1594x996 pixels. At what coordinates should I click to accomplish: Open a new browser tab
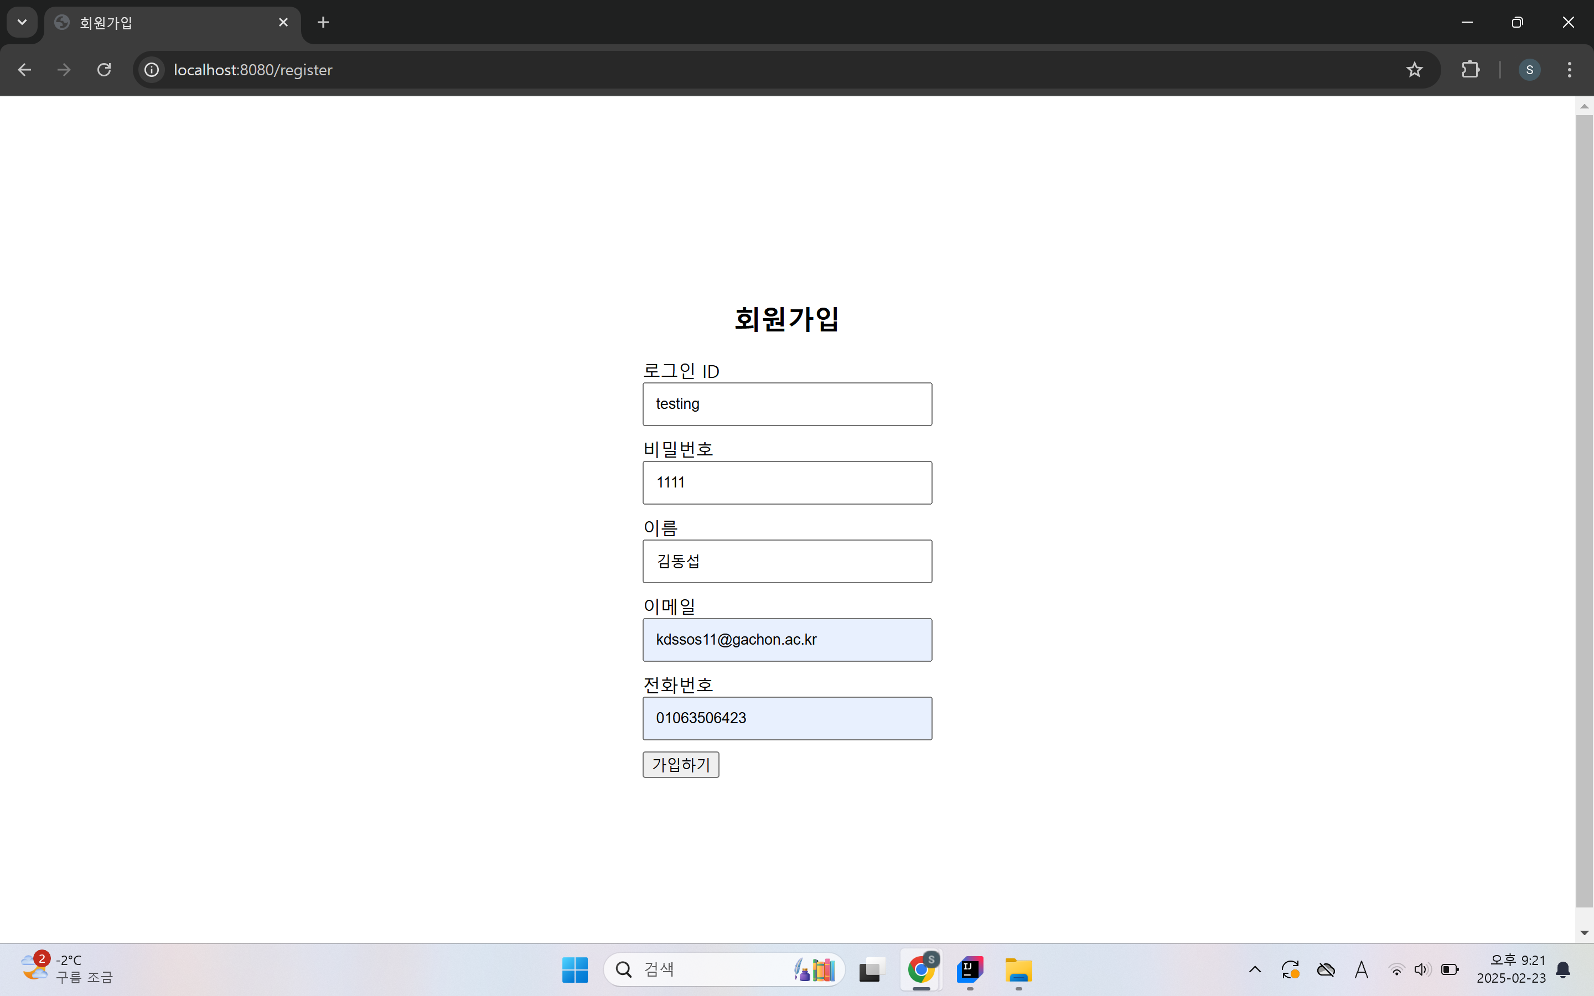coord(323,22)
